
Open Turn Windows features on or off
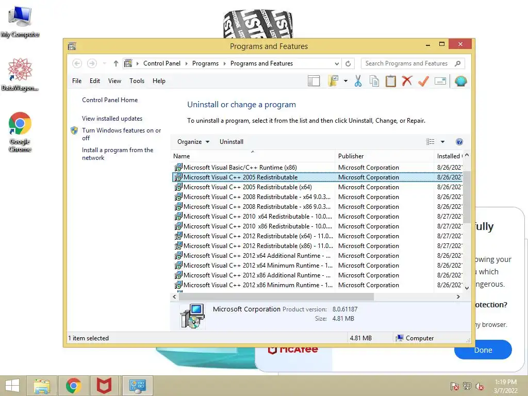(121, 134)
